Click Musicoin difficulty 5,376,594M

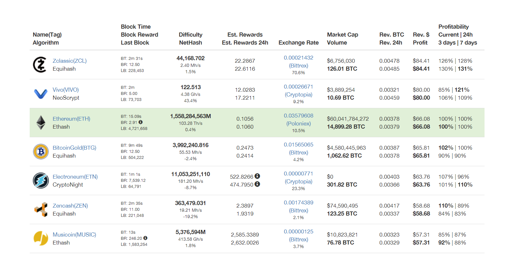[x=191, y=232]
